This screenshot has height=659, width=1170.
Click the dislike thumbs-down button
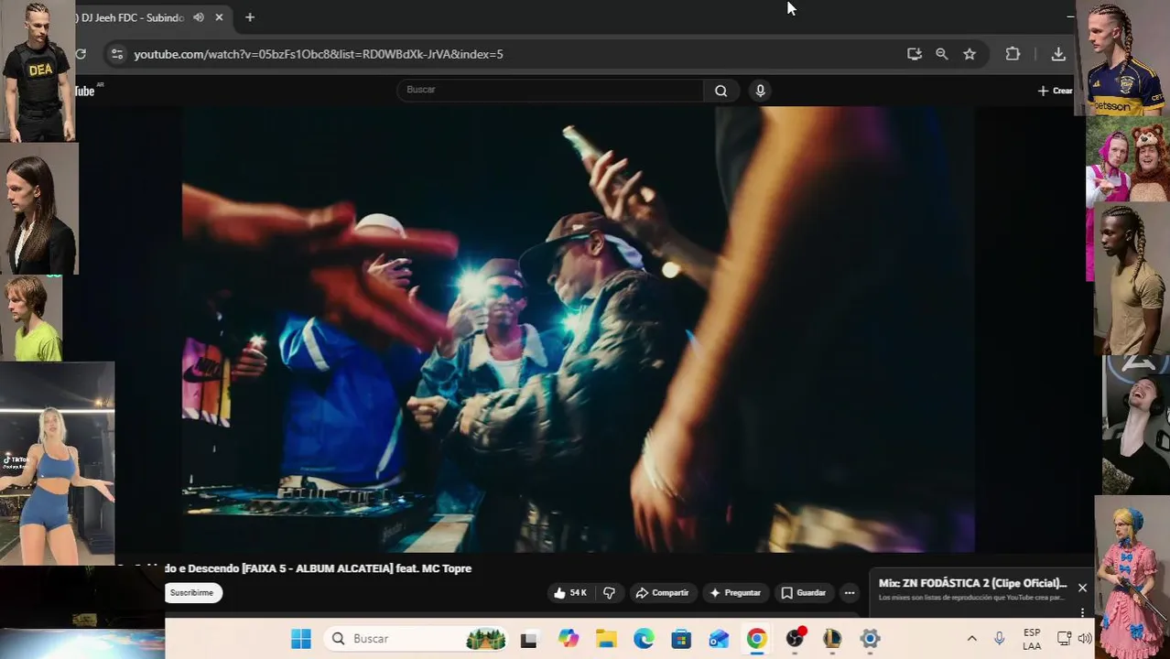pos(610,593)
